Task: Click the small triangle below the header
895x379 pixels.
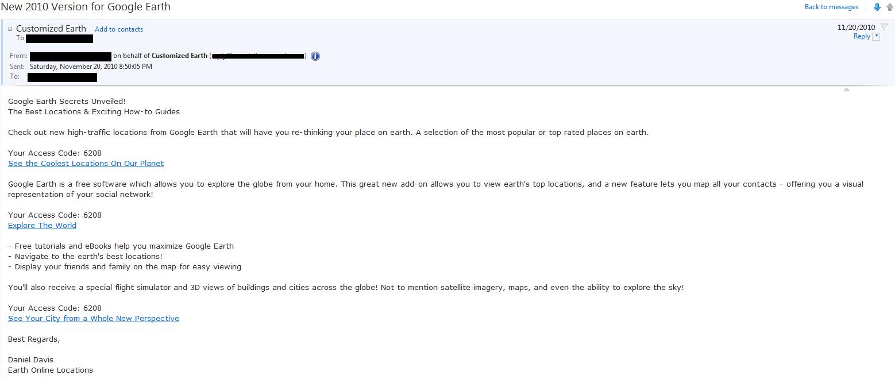Action: (x=846, y=90)
